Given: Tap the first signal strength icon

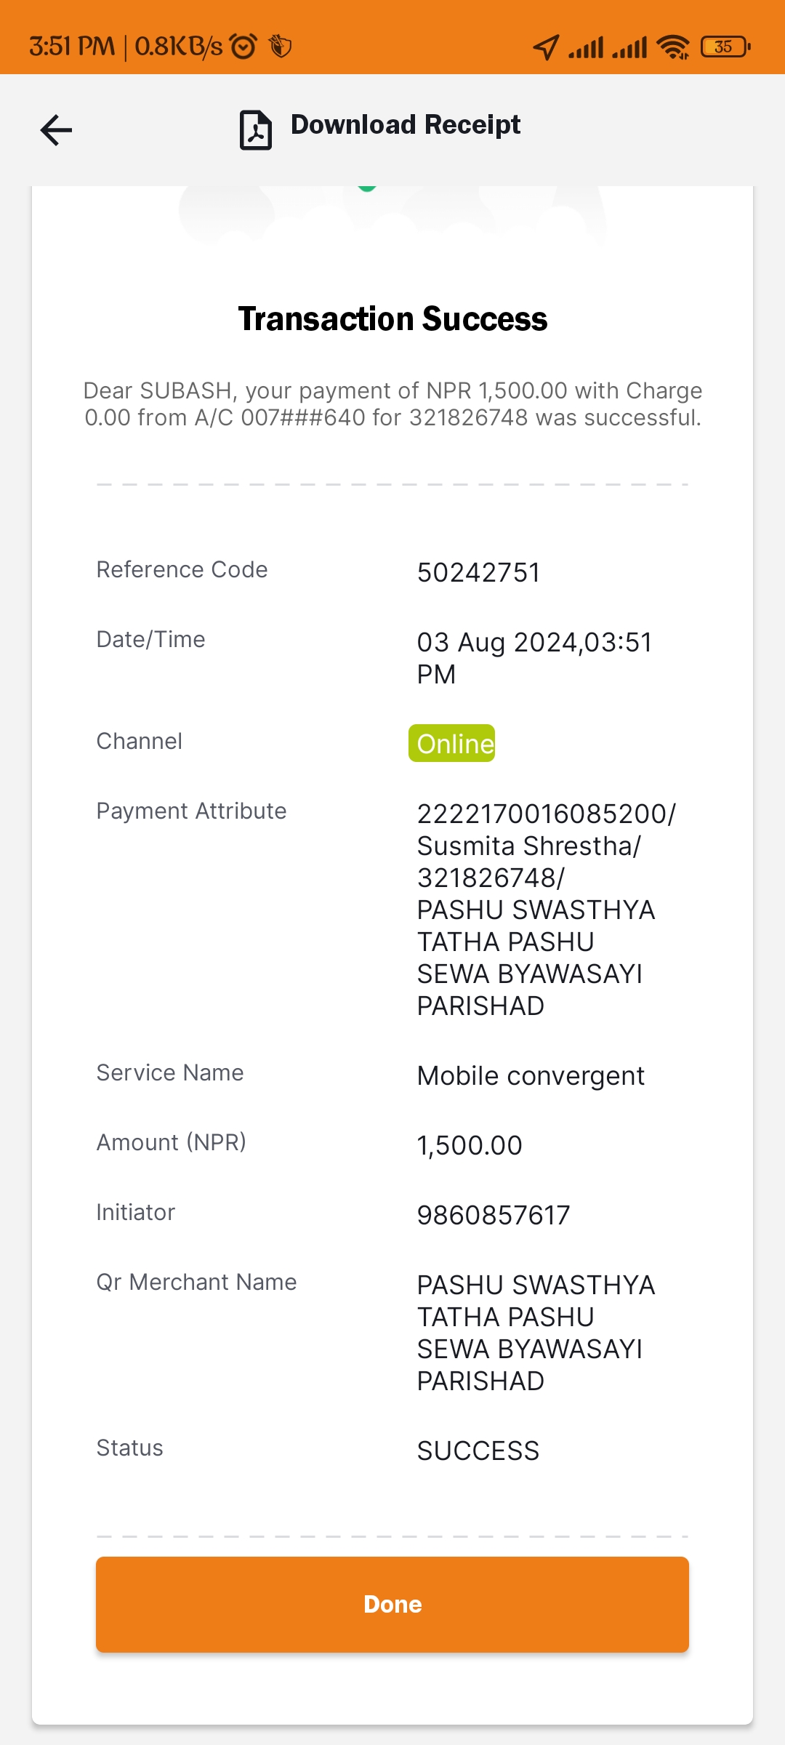Looking at the screenshot, I should [x=586, y=47].
